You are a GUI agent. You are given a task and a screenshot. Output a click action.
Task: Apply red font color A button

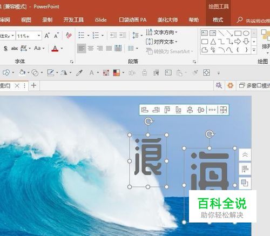(55, 49)
